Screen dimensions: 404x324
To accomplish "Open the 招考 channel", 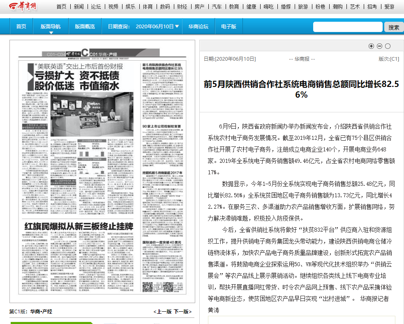I will 372,7.
